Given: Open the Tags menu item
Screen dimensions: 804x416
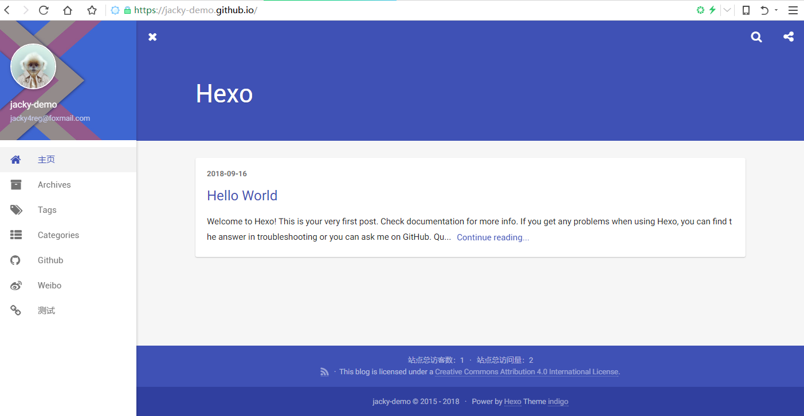Looking at the screenshot, I should 68,210.
